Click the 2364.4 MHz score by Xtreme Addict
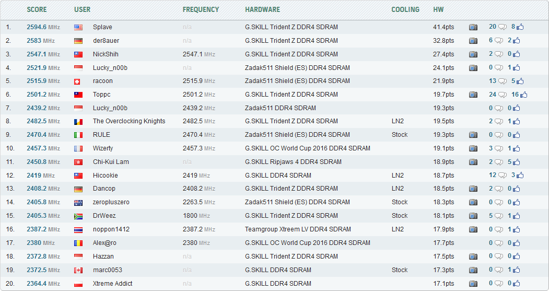Viewport: 549px width, 291px height. [x=43, y=284]
